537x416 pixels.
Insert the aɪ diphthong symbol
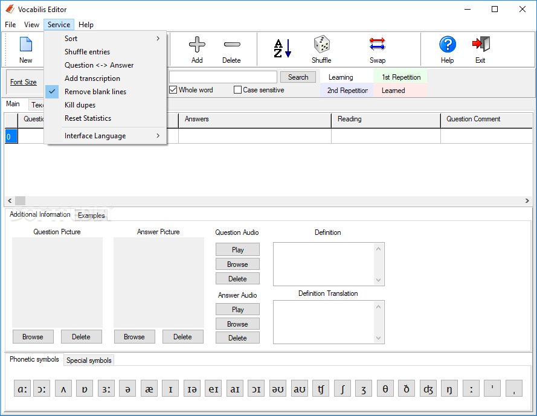coord(235,389)
